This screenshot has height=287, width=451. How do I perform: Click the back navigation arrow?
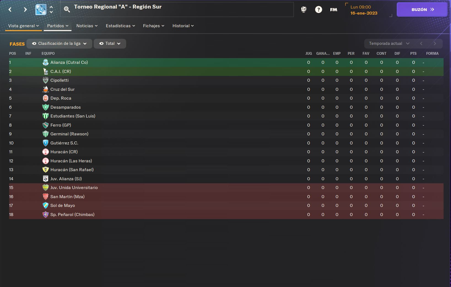(10, 10)
